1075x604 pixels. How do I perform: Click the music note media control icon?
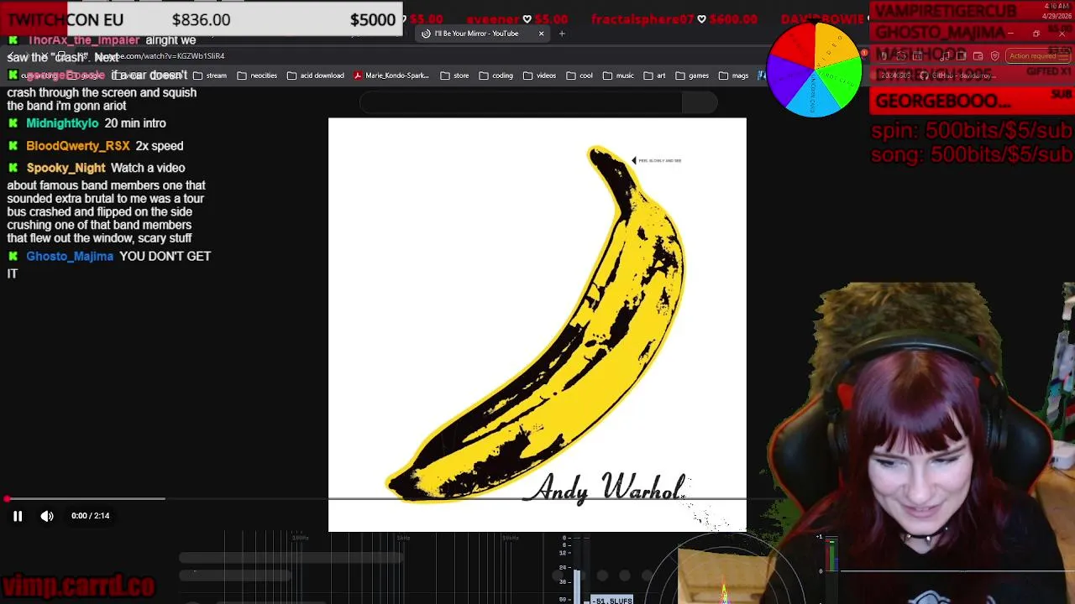(946, 56)
